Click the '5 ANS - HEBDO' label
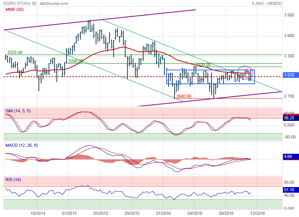 pyautogui.click(x=267, y=3)
